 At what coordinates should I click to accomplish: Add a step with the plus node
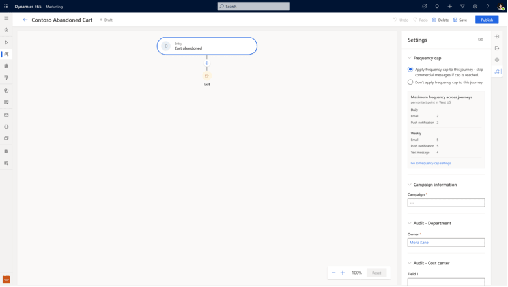coord(206,63)
